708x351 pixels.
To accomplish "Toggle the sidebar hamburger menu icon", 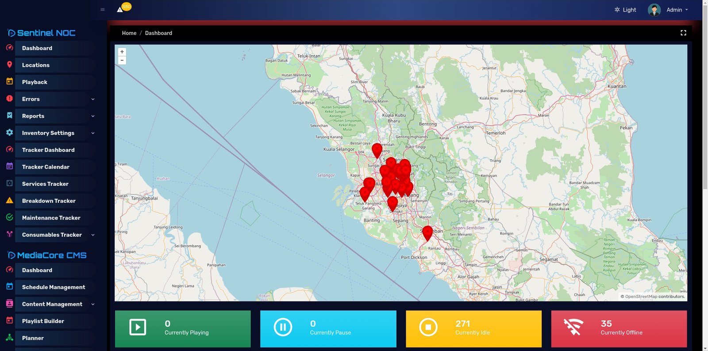I will (103, 10).
